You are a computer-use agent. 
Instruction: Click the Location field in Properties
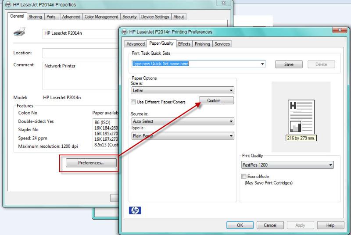tap(81, 53)
